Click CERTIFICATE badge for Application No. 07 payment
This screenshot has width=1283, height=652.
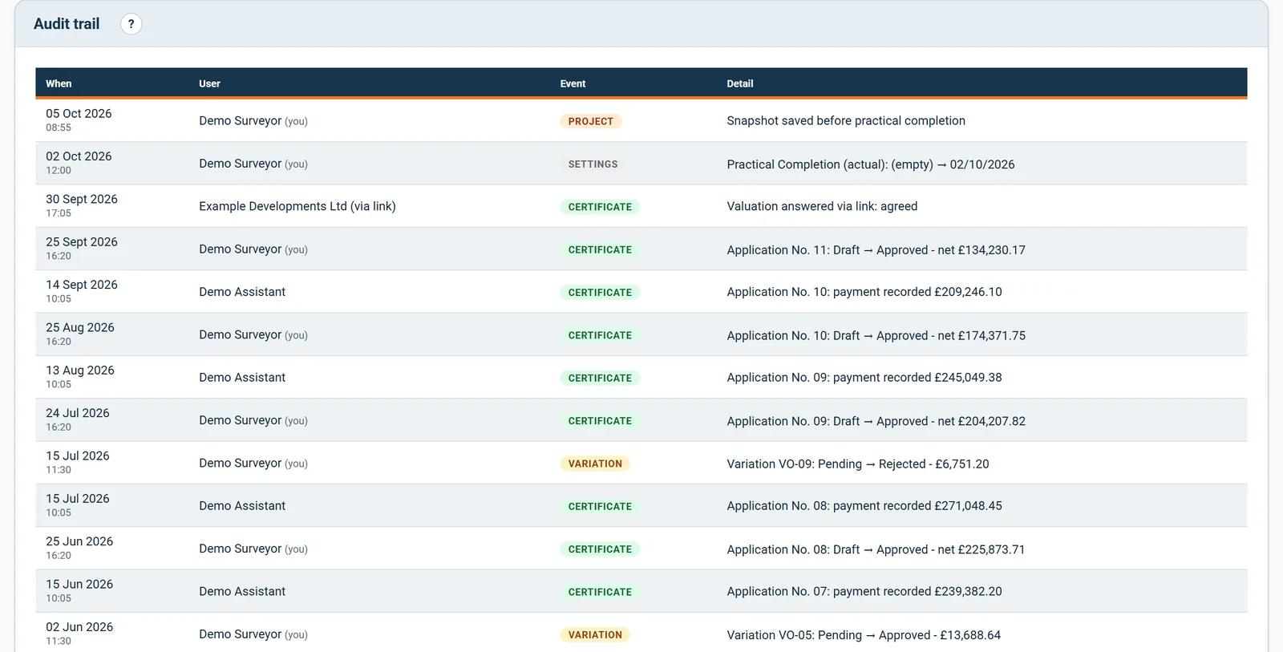coord(600,592)
